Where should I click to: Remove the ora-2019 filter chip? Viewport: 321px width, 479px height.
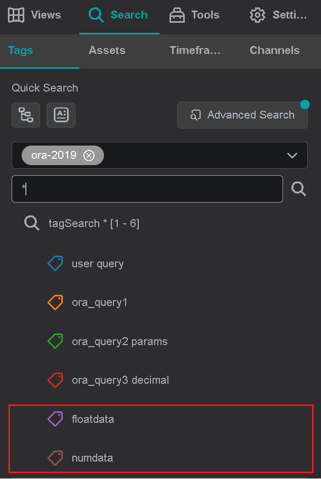(89, 155)
